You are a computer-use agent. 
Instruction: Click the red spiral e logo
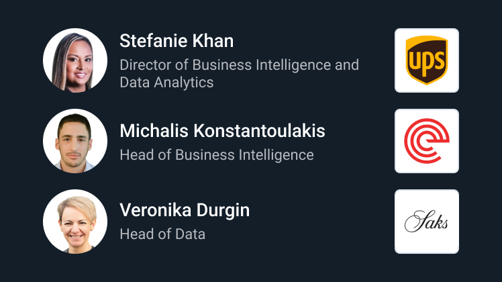coord(427,141)
